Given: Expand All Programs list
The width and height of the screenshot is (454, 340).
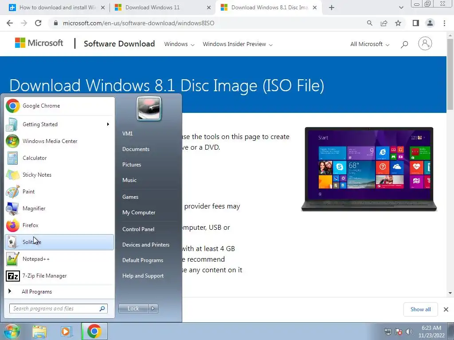Looking at the screenshot, I should (59, 292).
